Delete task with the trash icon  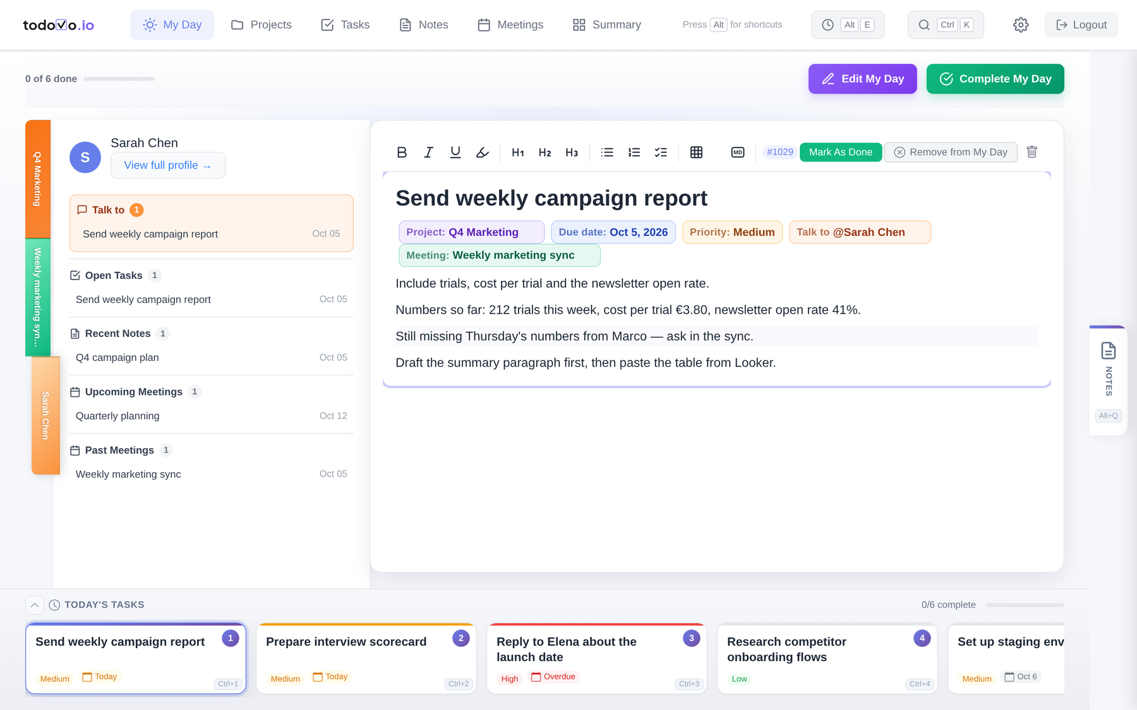(1032, 152)
